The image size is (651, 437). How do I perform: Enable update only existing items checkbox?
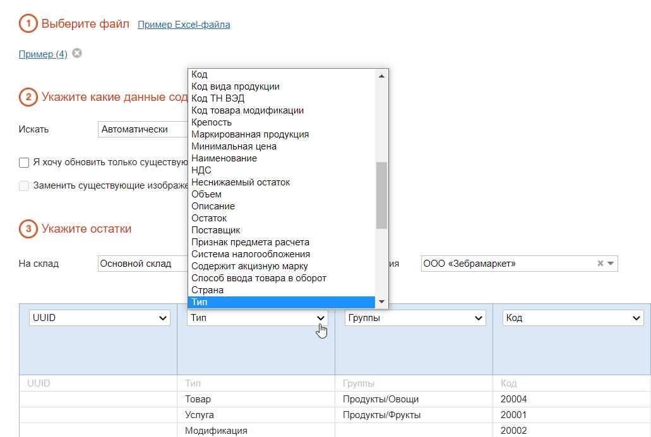24,163
